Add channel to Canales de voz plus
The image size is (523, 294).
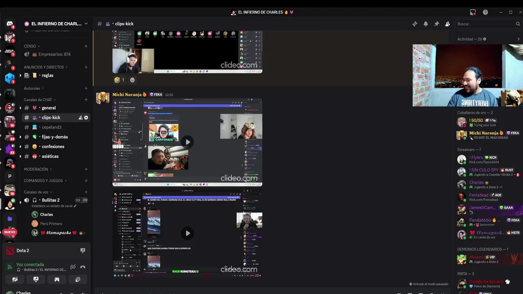point(86,192)
